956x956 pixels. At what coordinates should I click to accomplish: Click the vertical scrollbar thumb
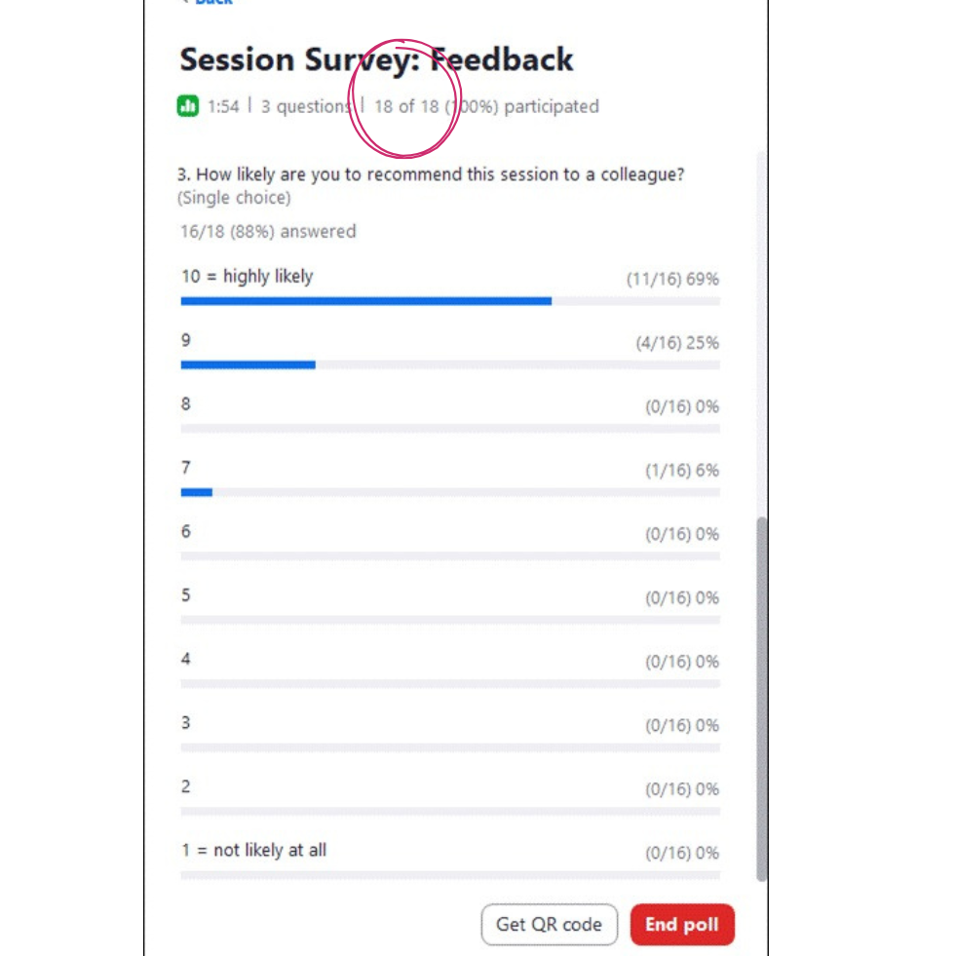point(762,697)
